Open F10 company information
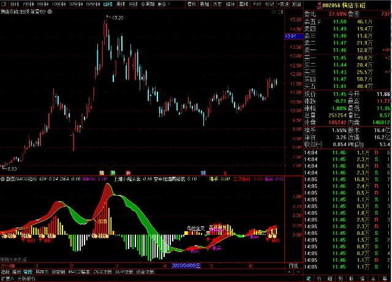The image size is (392, 282). (258, 4)
